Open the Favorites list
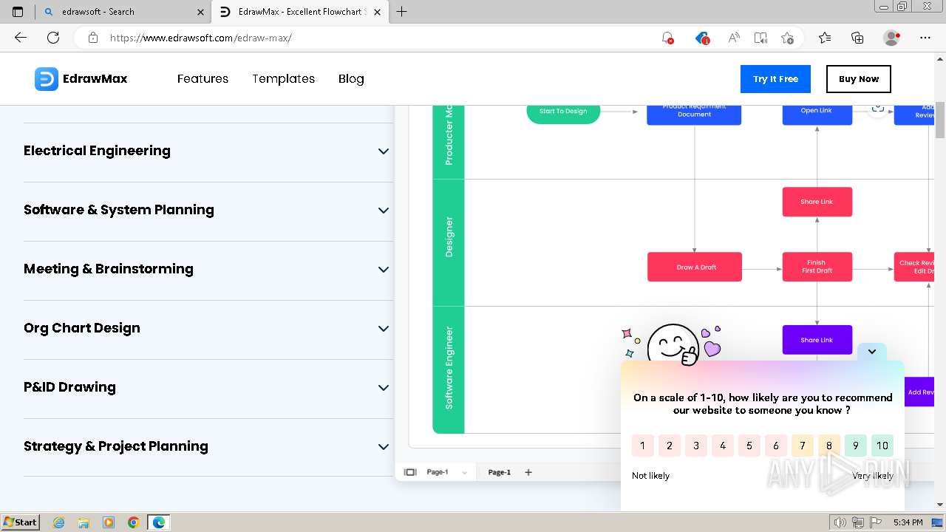Image resolution: width=946 pixels, height=532 pixels. point(825,38)
